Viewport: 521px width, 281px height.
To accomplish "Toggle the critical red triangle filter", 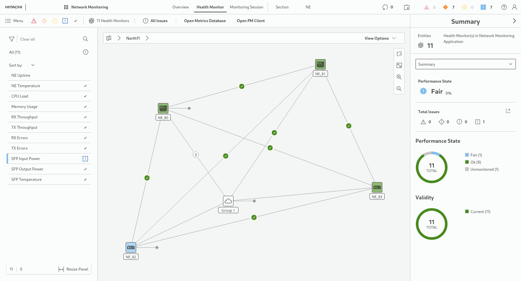I will pyautogui.click(x=34, y=21).
